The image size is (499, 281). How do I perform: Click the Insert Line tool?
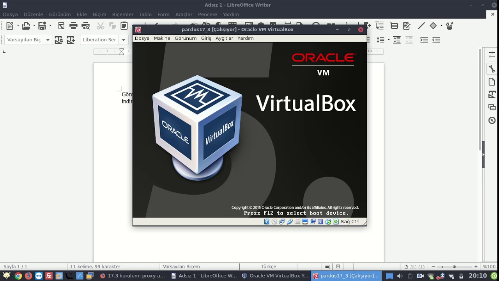(421, 26)
